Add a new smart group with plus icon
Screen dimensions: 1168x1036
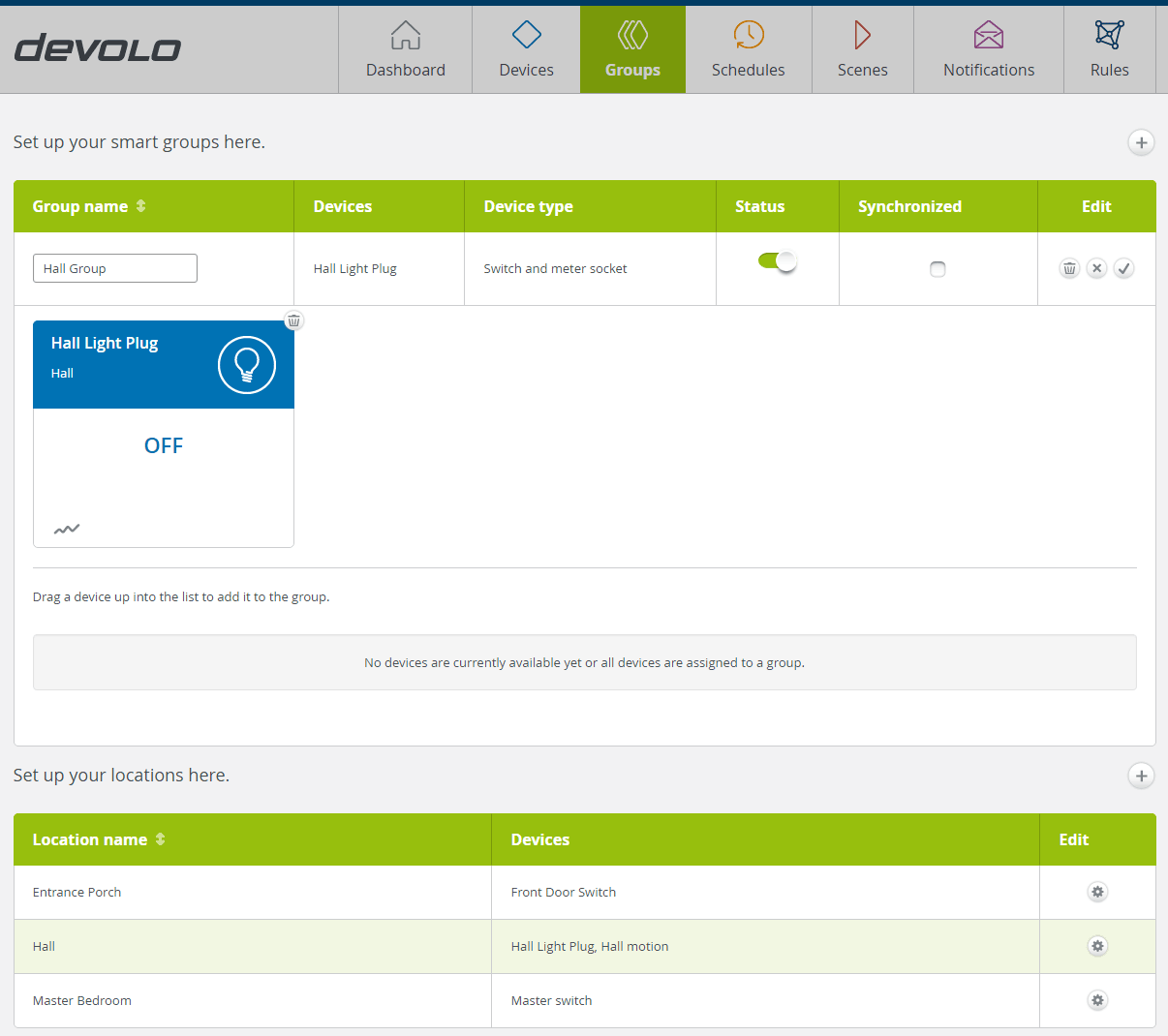tap(1141, 142)
